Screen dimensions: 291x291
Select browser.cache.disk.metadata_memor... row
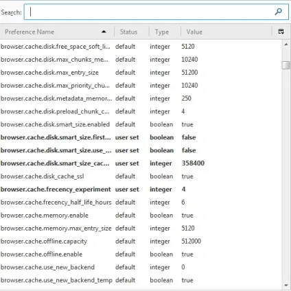point(141,98)
